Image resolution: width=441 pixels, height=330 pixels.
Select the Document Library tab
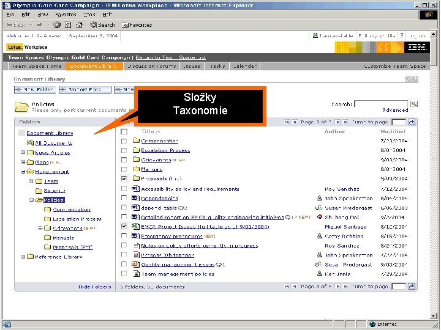[94, 66]
